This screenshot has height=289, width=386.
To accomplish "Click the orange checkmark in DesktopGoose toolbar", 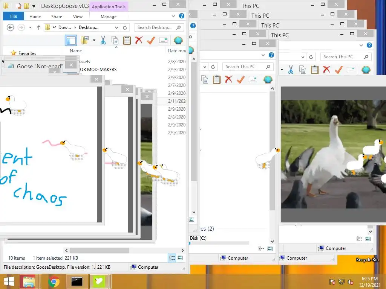I will point(151,40).
